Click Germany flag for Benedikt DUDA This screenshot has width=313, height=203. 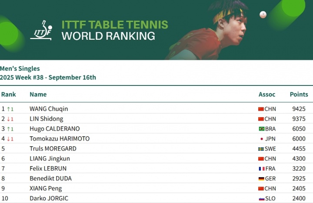tap(261, 179)
